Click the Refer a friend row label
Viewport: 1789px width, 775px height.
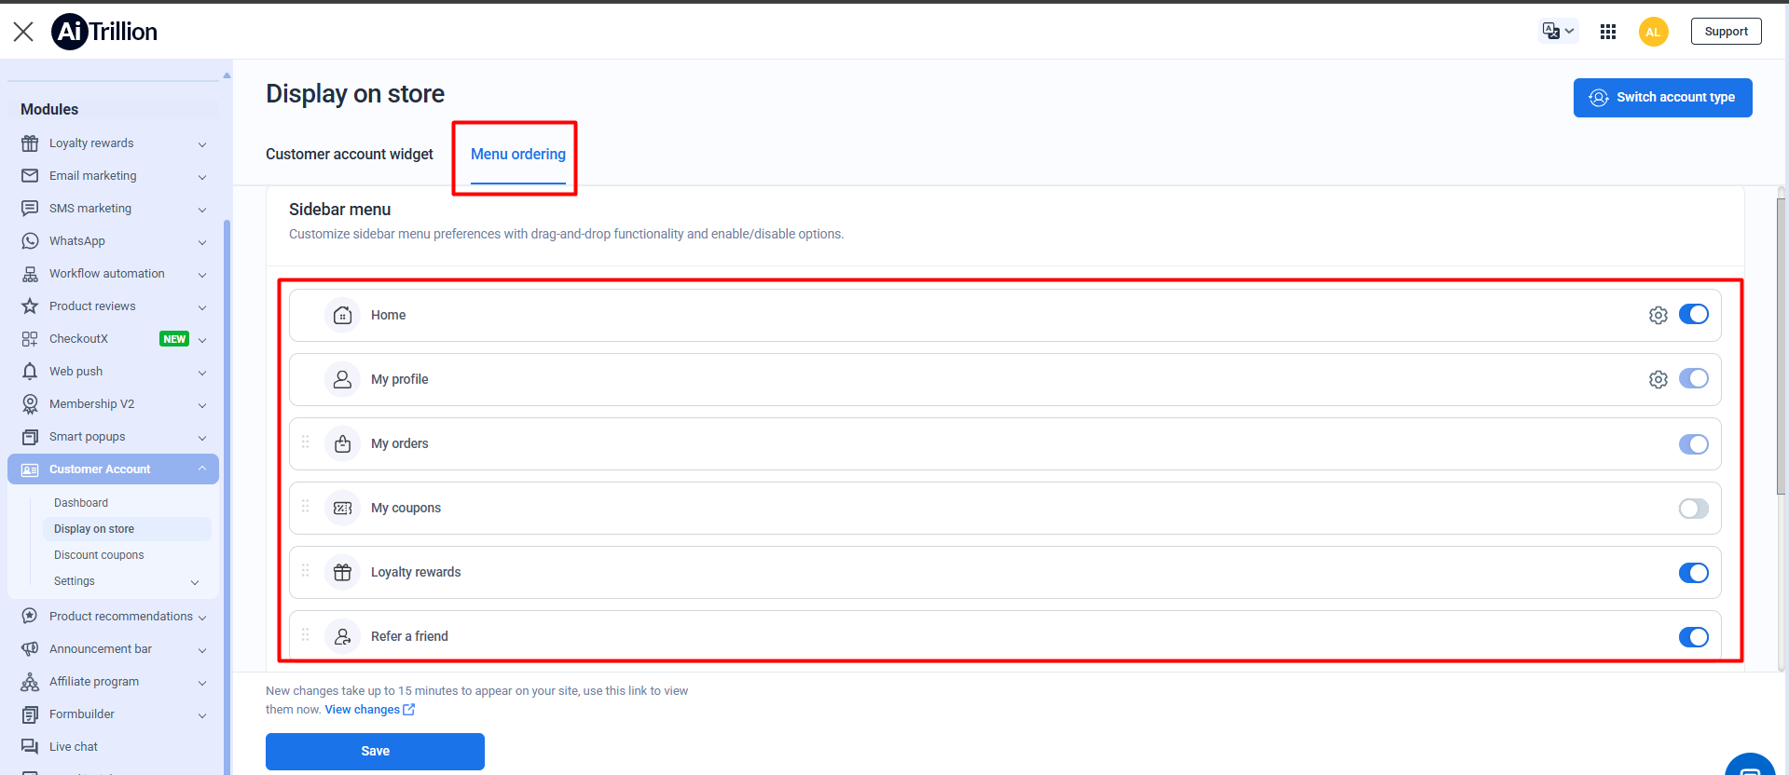point(409,637)
